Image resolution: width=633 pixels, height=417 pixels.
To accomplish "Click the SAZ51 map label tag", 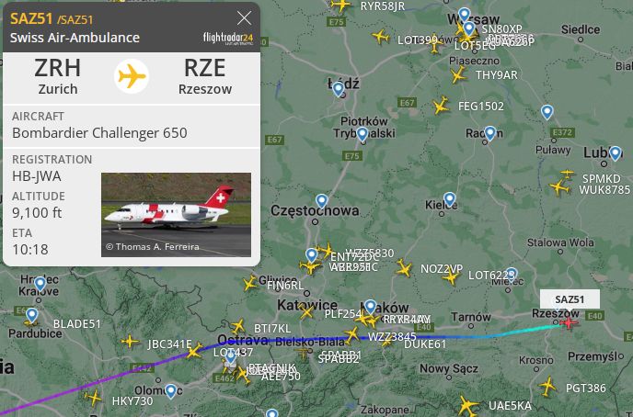I will (570, 299).
